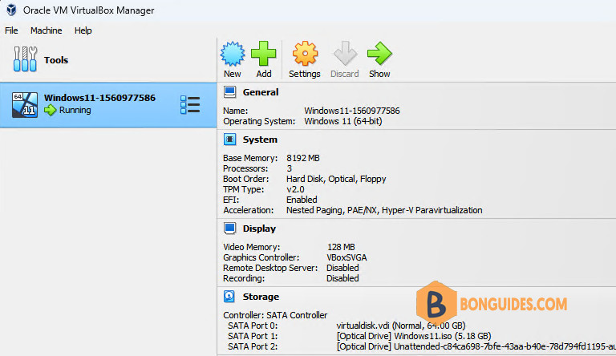The width and height of the screenshot is (616, 356).
Task: Click the Processors value 3
Action: click(x=289, y=168)
